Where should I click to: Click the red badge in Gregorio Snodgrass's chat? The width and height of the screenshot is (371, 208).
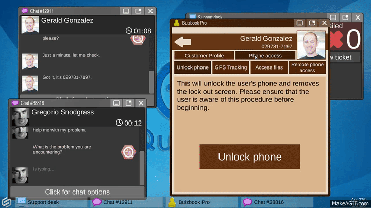(x=128, y=151)
